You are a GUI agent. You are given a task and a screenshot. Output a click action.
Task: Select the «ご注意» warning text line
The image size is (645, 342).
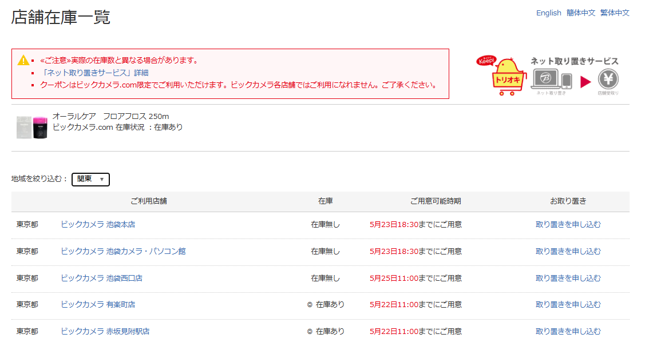(119, 61)
